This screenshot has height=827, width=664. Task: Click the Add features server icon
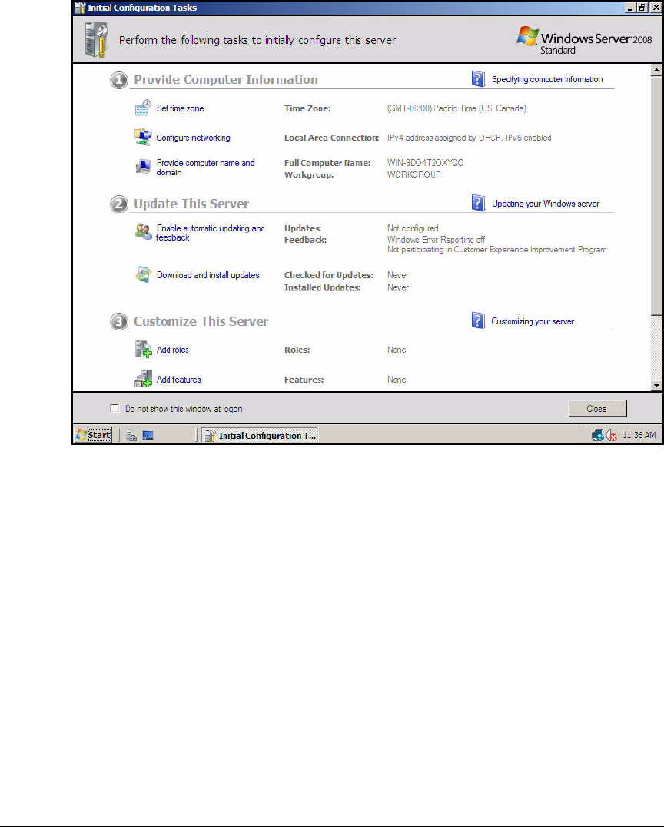[143, 379]
